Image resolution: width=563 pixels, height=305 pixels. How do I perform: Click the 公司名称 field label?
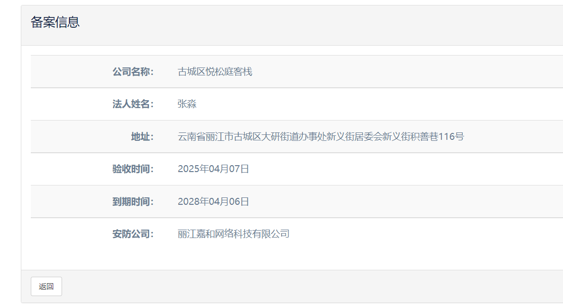[133, 72]
